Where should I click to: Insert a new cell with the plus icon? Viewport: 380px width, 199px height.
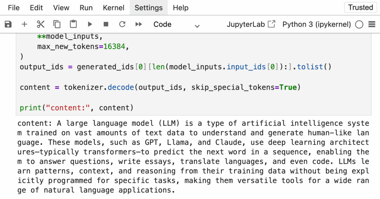(24, 24)
